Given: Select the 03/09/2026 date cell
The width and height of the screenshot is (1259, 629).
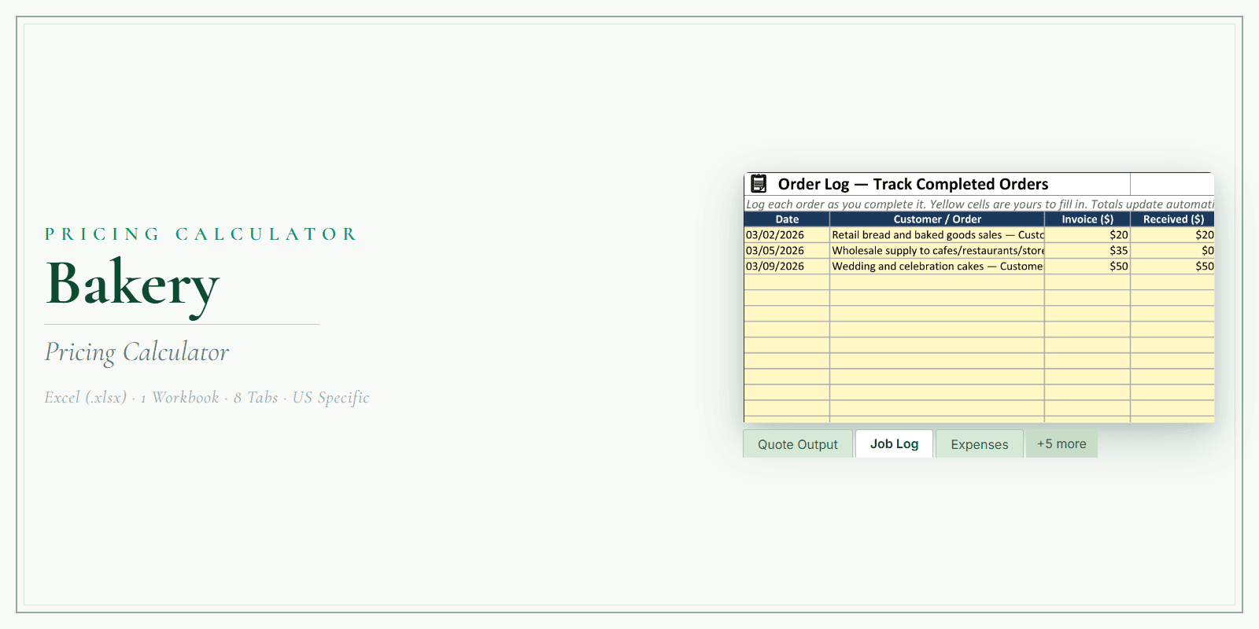Looking at the screenshot, I should 787,267.
